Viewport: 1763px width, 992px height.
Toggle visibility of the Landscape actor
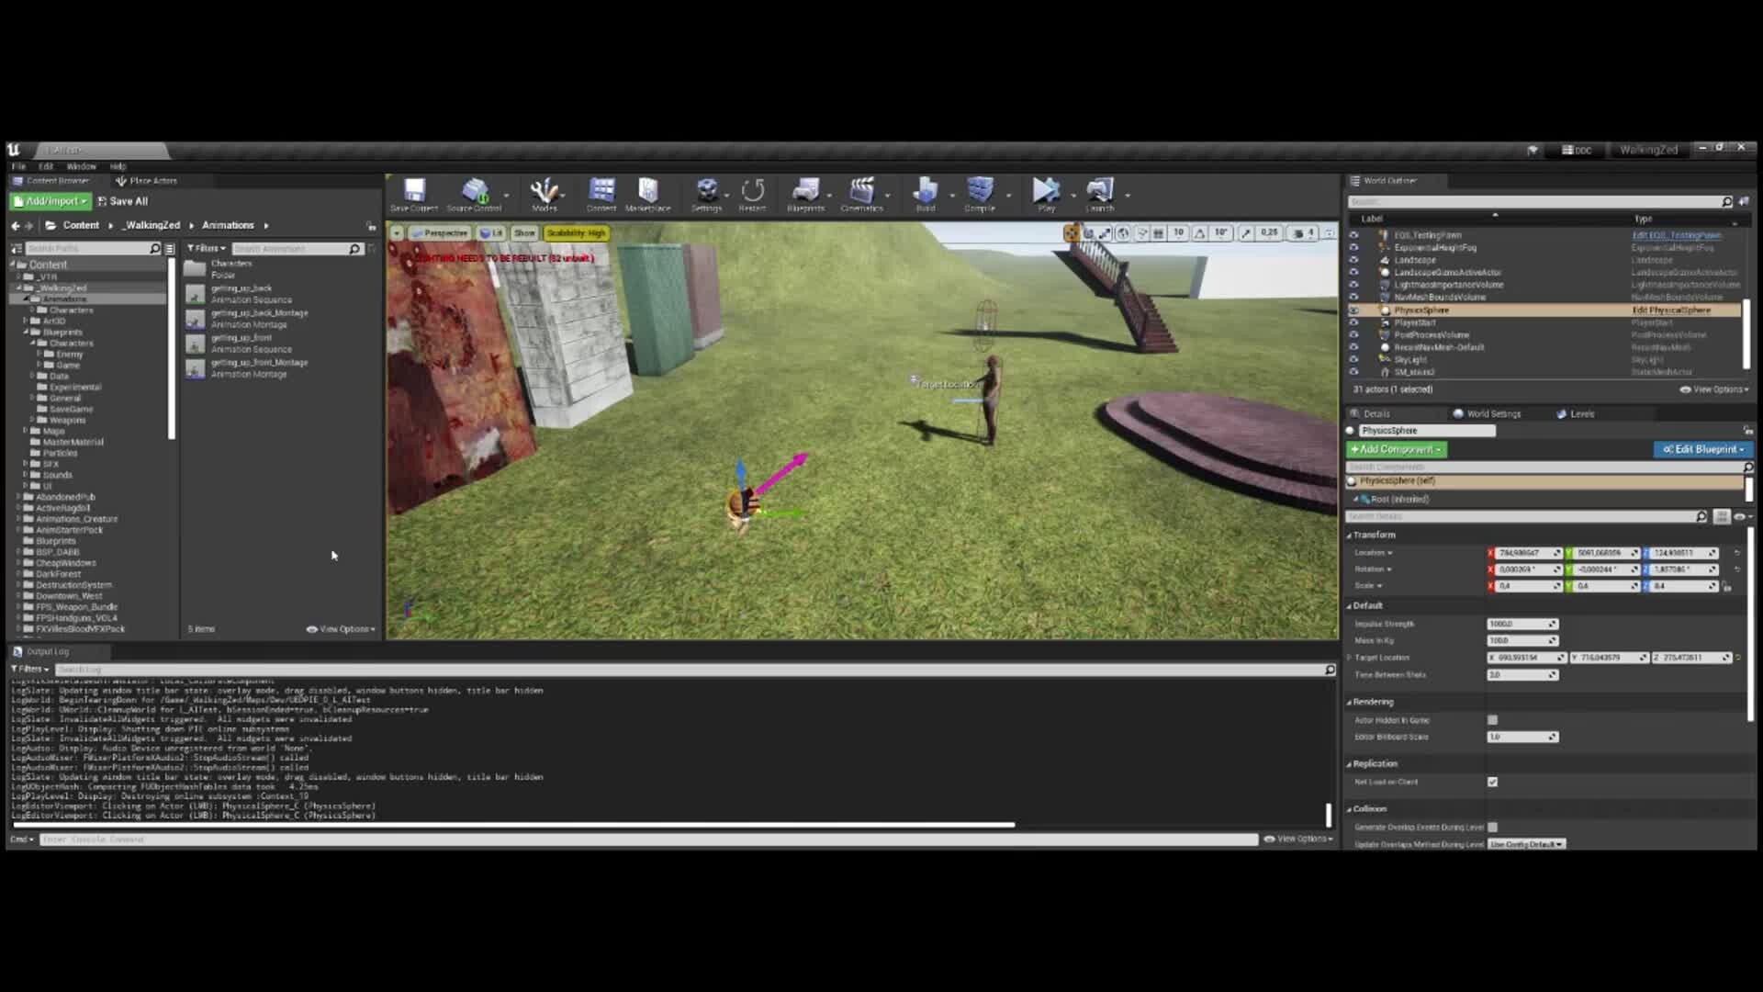click(x=1355, y=260)
